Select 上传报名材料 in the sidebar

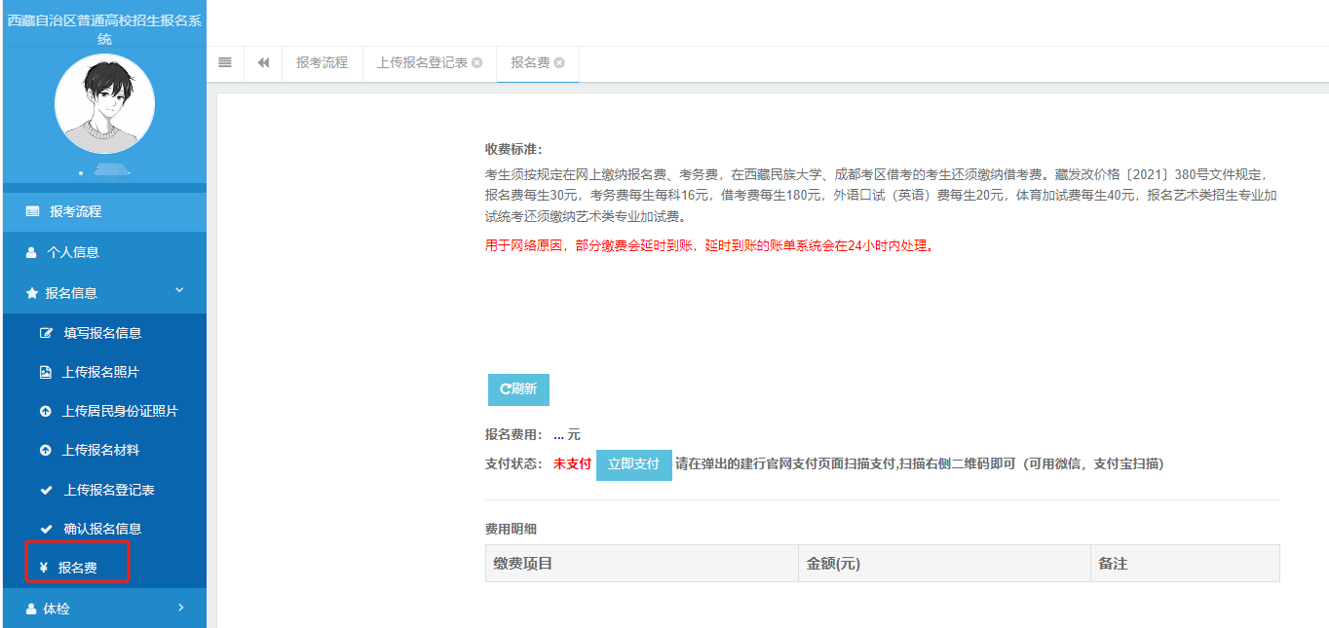click(100, 450)
